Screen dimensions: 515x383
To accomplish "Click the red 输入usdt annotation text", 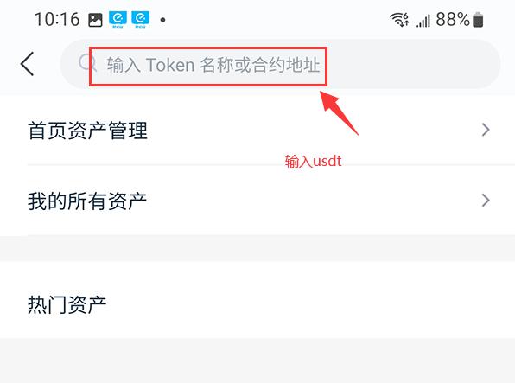I will pyautogui.click(x=313, y=161).
